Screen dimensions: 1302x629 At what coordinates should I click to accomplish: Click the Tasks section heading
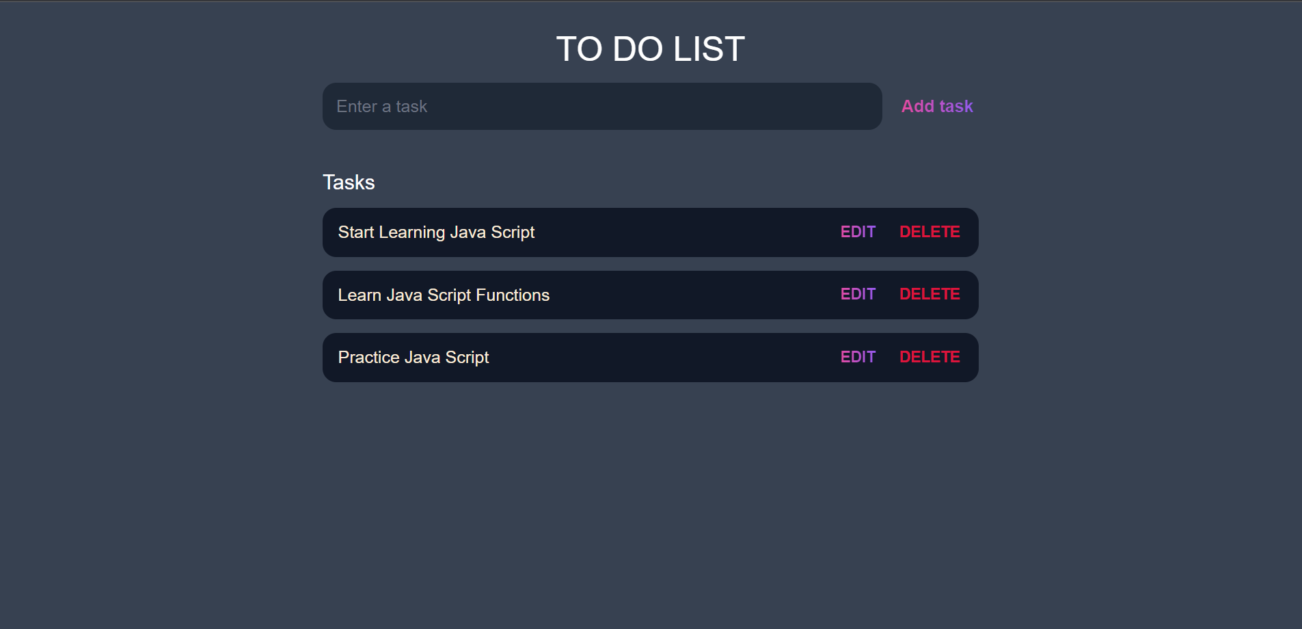pyautogui.click(x=349, y=182)
